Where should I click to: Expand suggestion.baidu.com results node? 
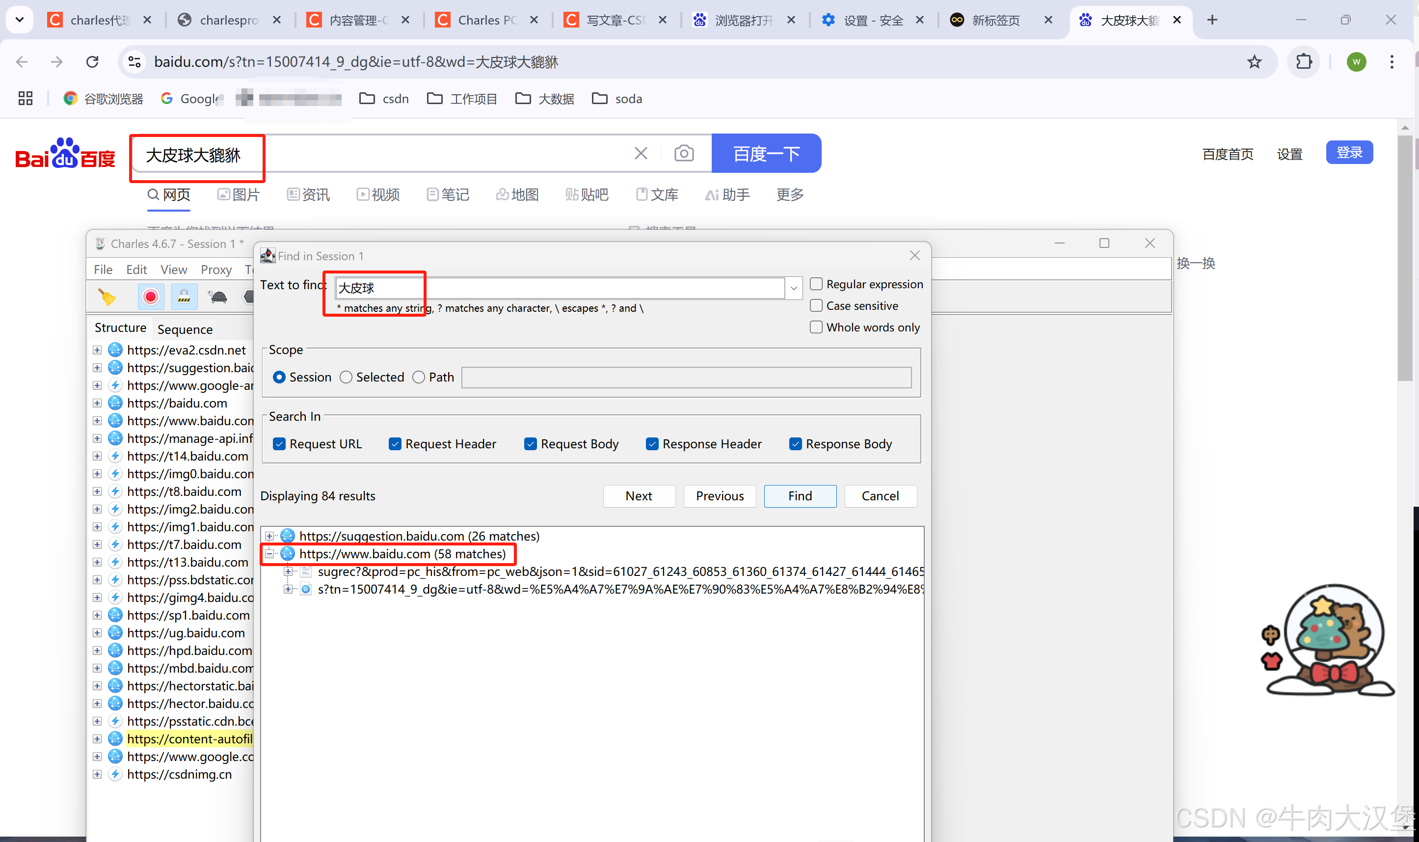[270, 536]
